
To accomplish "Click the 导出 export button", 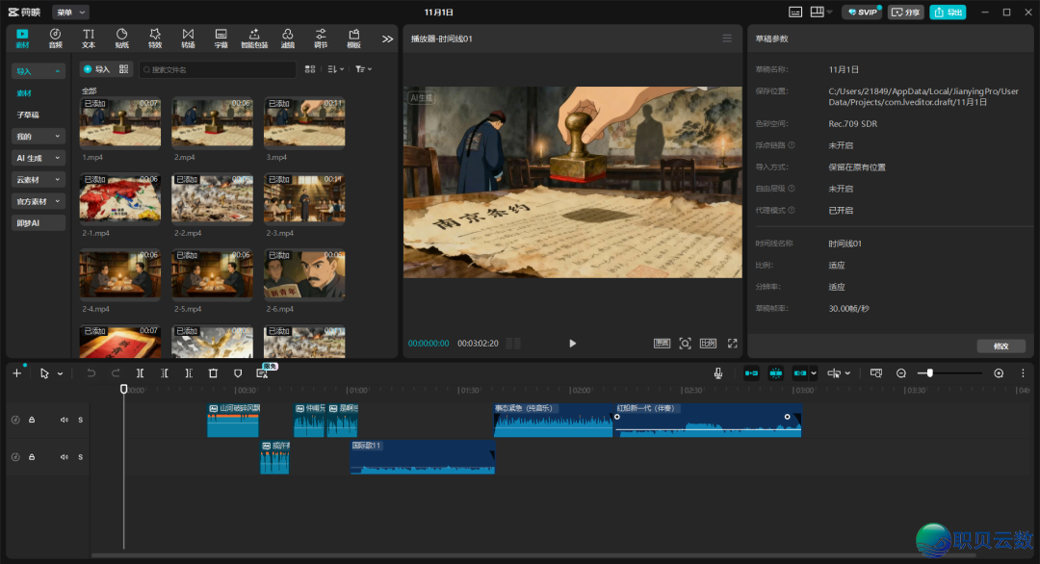I will [x=948, y=13].
